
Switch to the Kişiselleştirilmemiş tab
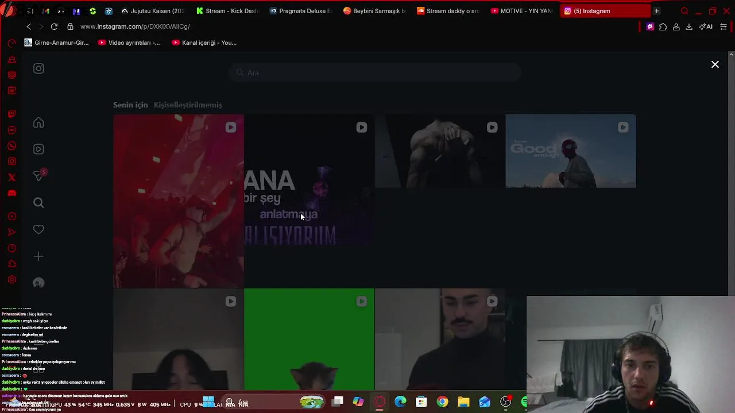coord(188,105)
